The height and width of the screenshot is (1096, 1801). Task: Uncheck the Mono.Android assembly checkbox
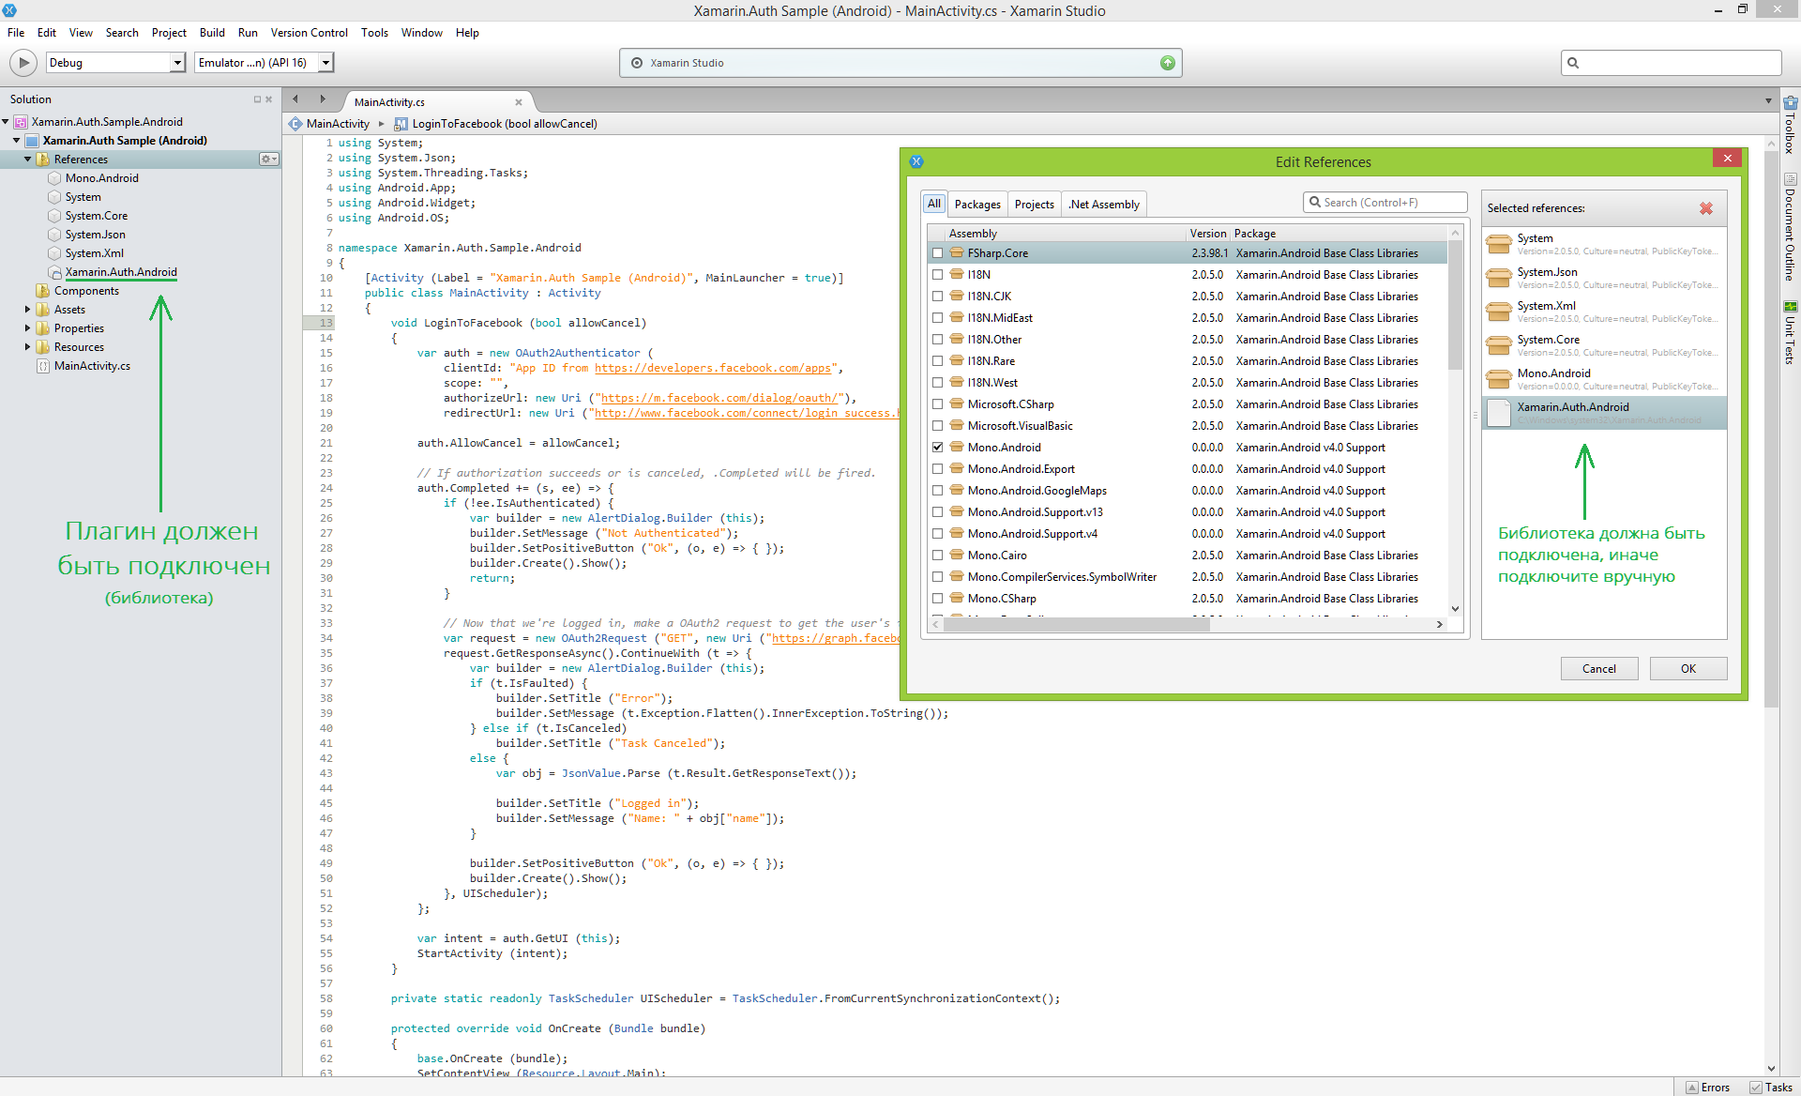pyautogui.click(x=937, y=448)
